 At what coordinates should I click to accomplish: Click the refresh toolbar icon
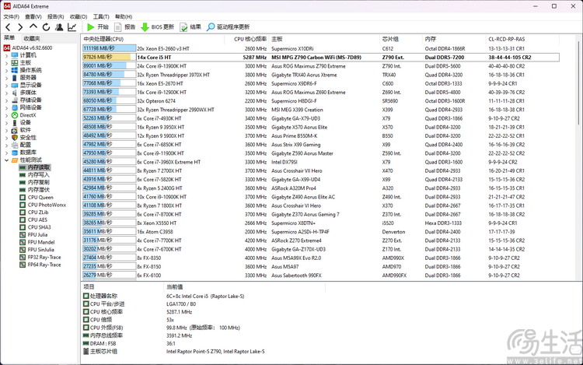tap(46, 26)
